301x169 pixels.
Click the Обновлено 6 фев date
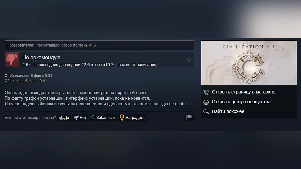(26, 81)
